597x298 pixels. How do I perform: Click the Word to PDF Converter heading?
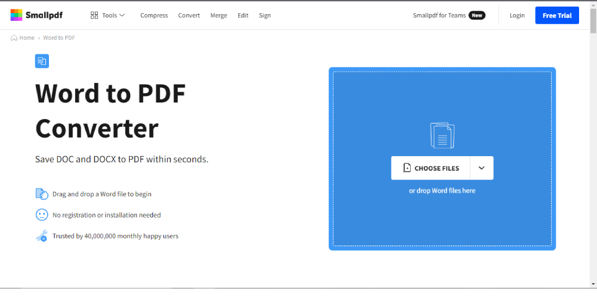click(110, 111)
